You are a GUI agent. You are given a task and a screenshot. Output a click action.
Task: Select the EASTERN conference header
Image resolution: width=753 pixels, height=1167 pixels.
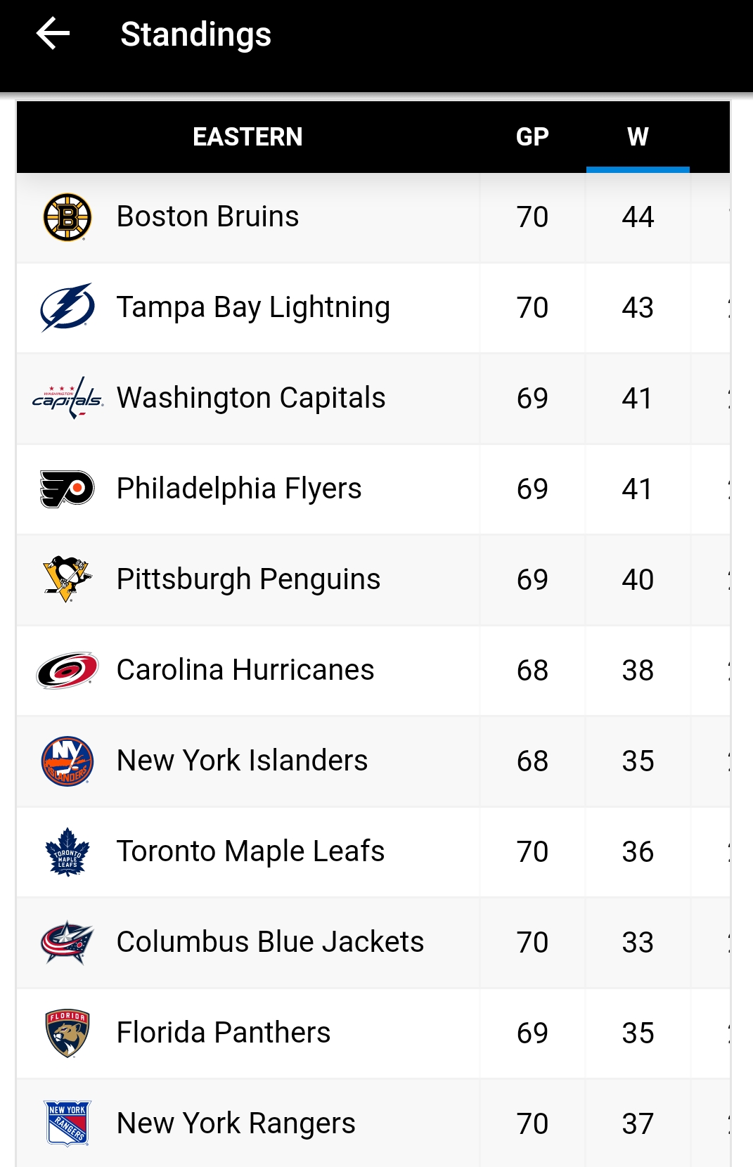tap(247, 136)
